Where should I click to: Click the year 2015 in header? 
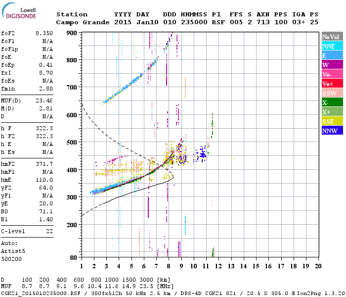(x=123, y=22)
